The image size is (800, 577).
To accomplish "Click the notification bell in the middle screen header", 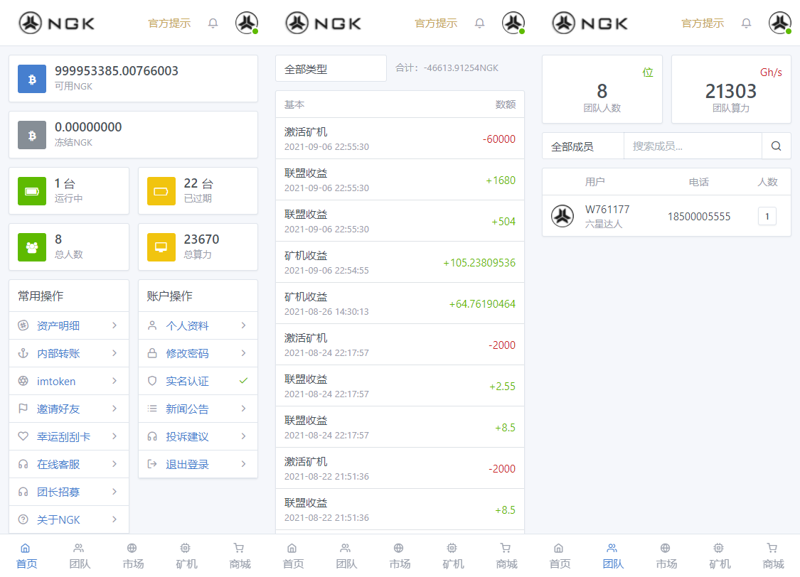I will (x=479, y=23).
